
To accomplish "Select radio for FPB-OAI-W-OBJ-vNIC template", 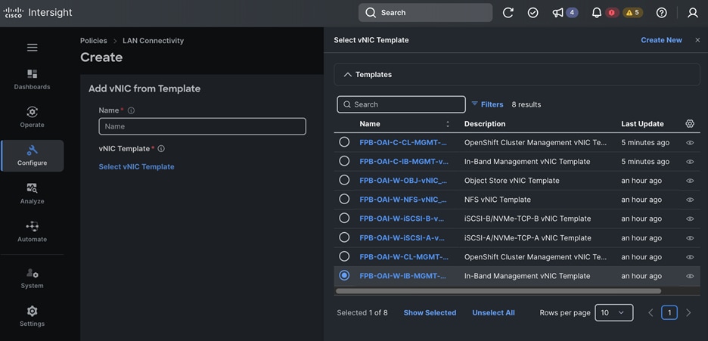I will (344, 180).
